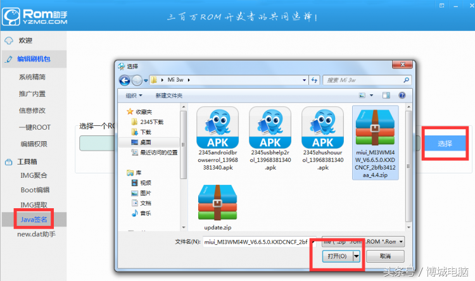Image resolution: width=475 pixels, height=281 pixels.
Task: Open the recent locations dropdown arrow
Action: [146, 80]
